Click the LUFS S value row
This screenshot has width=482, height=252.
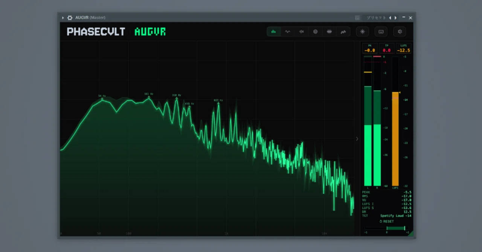(x=387, y=208)
